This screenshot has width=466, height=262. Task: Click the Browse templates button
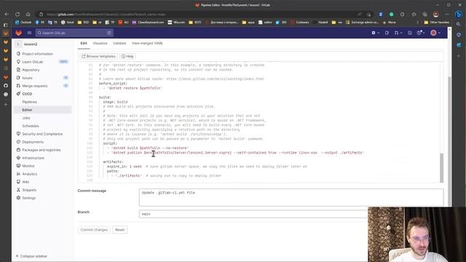99,56
